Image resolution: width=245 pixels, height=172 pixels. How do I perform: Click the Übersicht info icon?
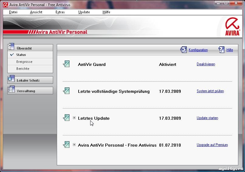11,47
